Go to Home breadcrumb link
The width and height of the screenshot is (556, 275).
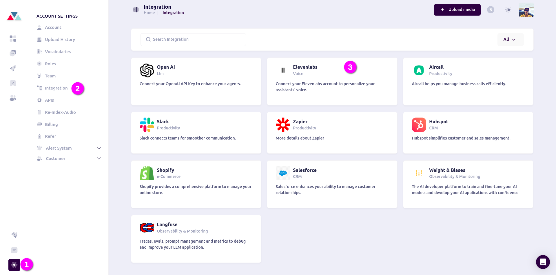149,13
